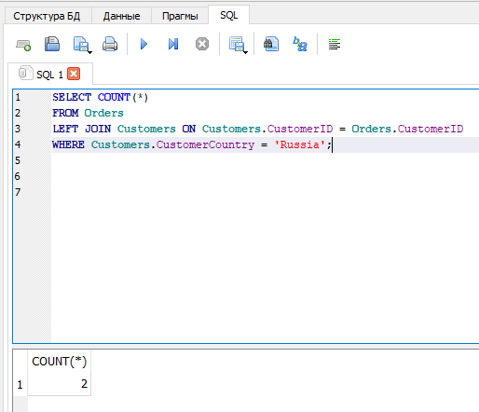Stop the query execution
The height and width of the screenshot is (412, 479).
pyautogui.click(x=202, y=44)
